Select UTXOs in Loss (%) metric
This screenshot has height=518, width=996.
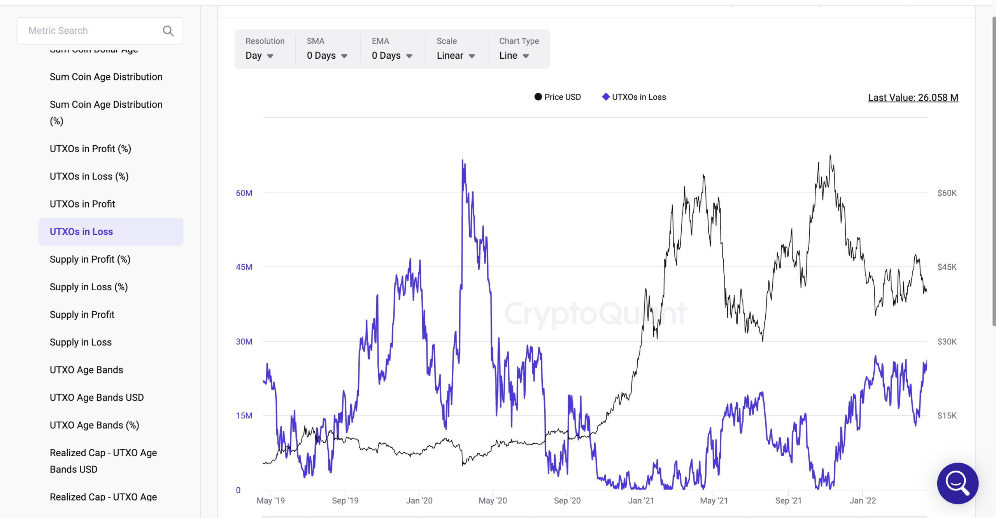[89, 176]
